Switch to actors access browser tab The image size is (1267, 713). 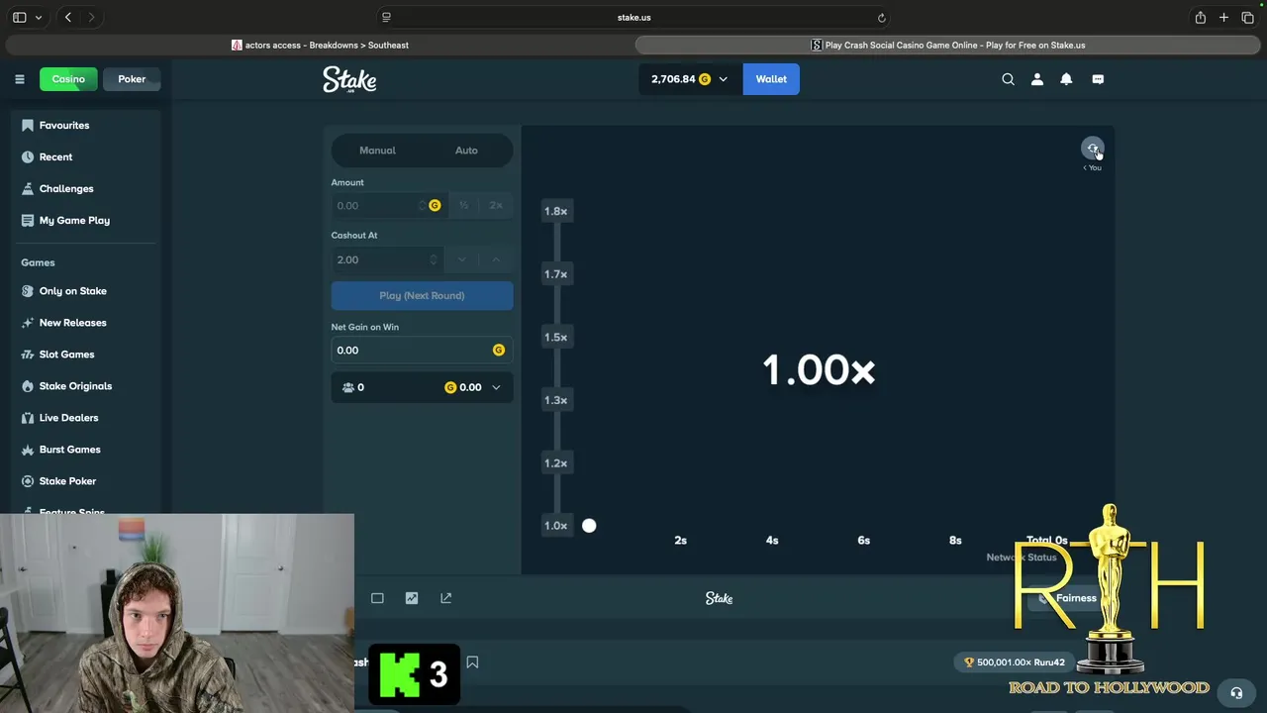point(320,46)
